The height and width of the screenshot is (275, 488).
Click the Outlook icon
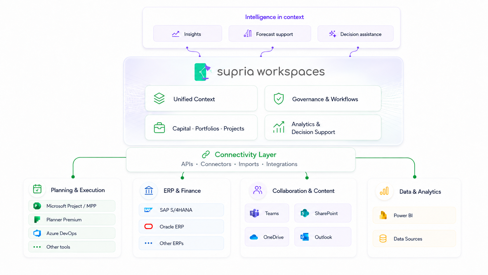(305, 237)
